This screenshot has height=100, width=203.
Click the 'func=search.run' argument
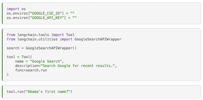31,70
